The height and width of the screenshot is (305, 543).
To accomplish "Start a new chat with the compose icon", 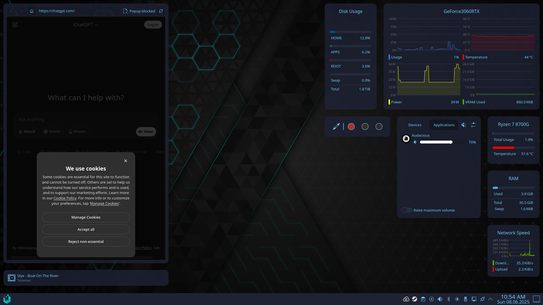I will (16, 25).
